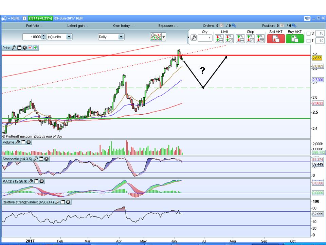The height and width of the screenshot is (245, 326).
Task: Click the 10000 units input field
Action: click(x=32, y=37)
